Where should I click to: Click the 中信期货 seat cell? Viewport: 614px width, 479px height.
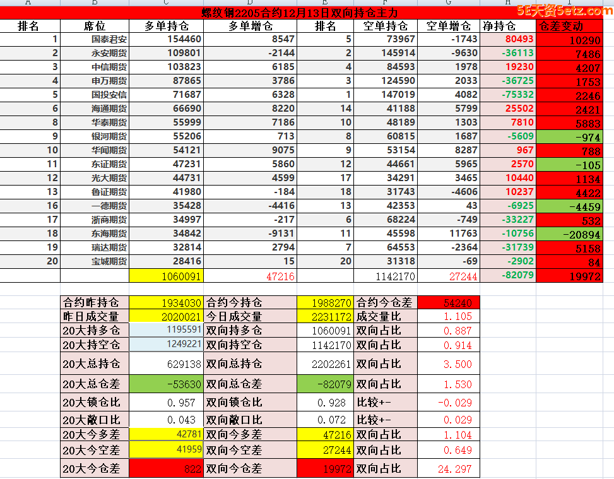coord(95,67)
